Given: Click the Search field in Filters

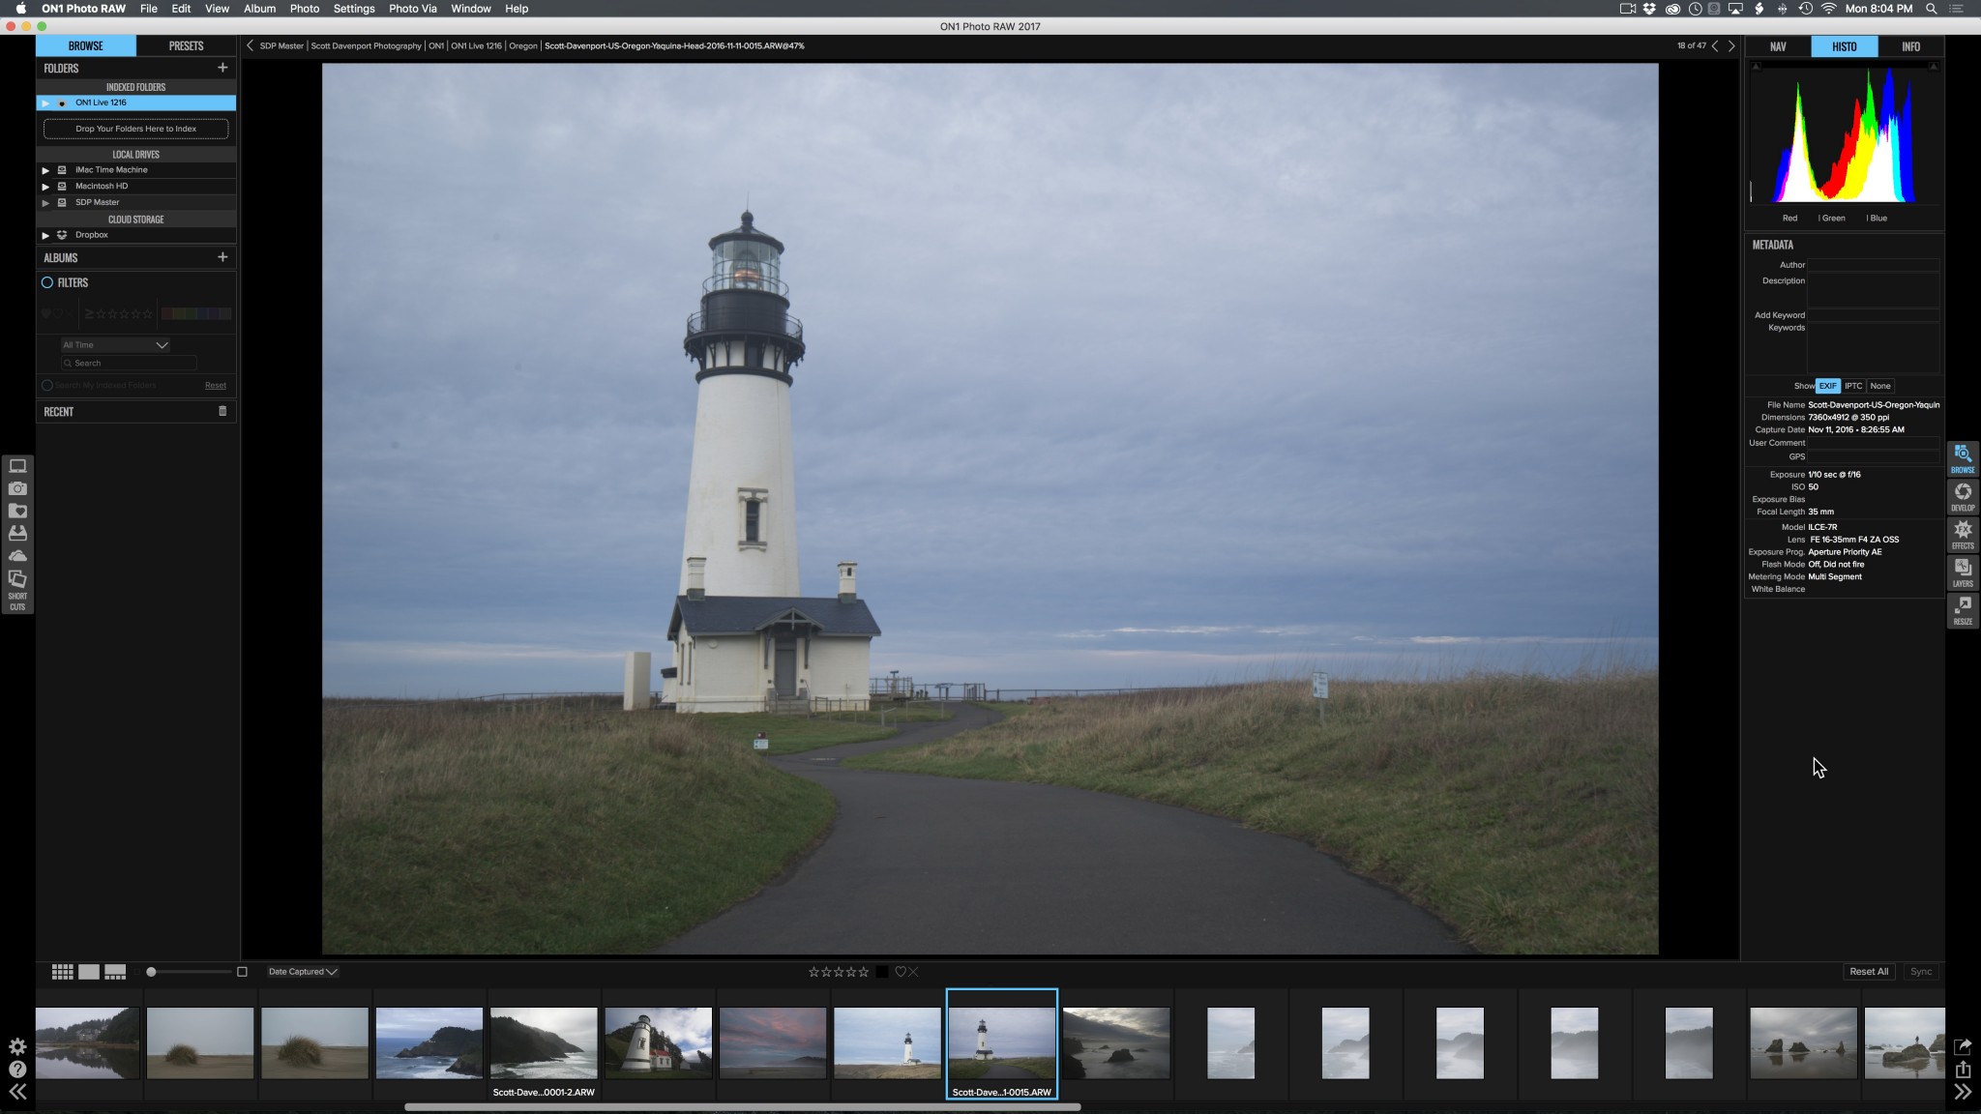Looking at the screenshot, I should click(x=129, y=364).
